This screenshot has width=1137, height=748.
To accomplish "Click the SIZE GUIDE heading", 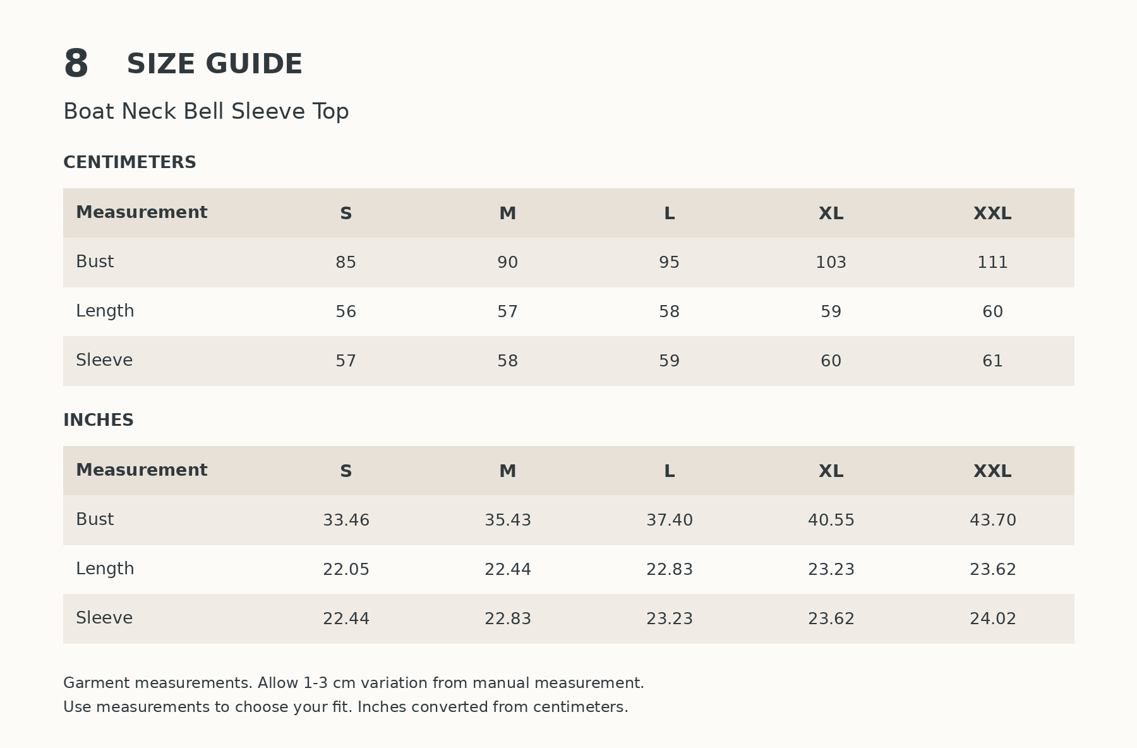I will pos(215,64).
